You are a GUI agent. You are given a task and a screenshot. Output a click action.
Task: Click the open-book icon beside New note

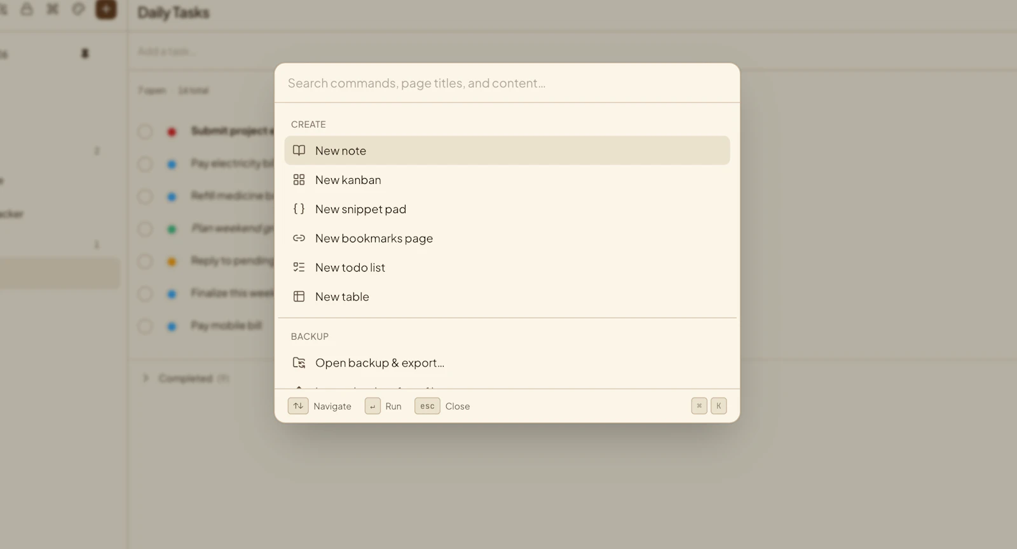pyautogui.click(x=299, y=151)
